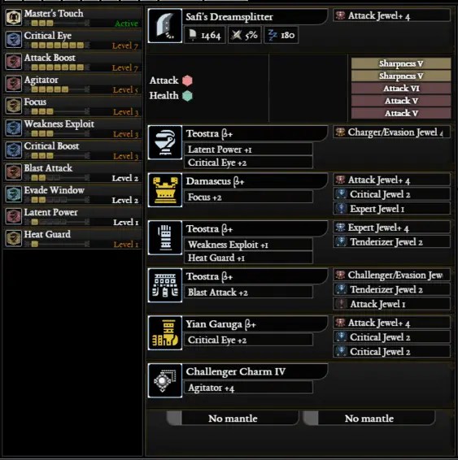Image resolution: width=458 pixels, height=460 pixels.
Task: Click the Teostra β+ waist armor icon
Action: (x=165, y=285)
